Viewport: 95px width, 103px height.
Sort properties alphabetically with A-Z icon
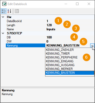(9, 11)
